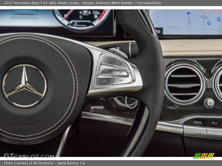222x166 pixels.
Task: Open the center console rotary controller
Action: [x=210, y=103]
